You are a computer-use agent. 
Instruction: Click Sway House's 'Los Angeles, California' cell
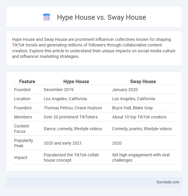click(134, 99)
